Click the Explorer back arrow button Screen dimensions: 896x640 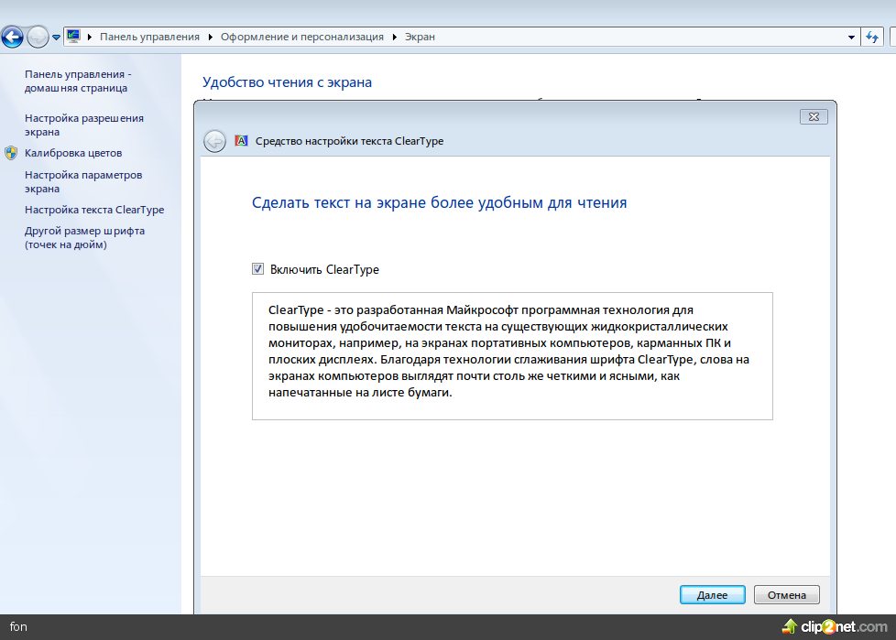[x=12, y=38]
